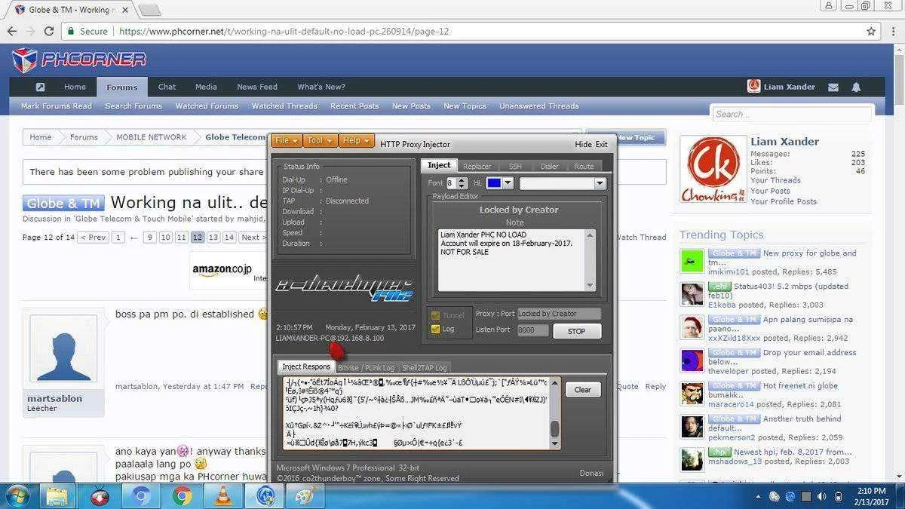This screenshot has width=905, height=509.
Task: Open imikimi101's avatar in Trending Topics
Action: (x=692, y=261)
